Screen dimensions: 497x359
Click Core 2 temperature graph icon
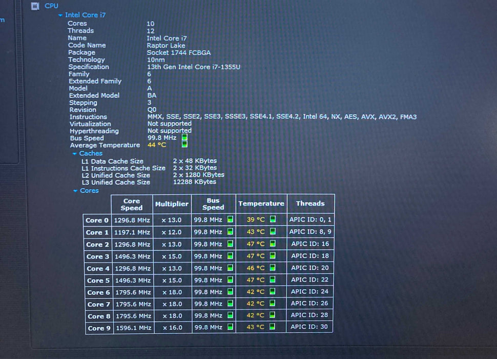[x=273, y=243]
